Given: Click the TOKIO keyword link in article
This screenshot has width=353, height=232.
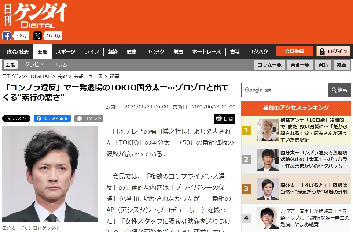Looking at the screenshot, I should click(x=129, y=143).
